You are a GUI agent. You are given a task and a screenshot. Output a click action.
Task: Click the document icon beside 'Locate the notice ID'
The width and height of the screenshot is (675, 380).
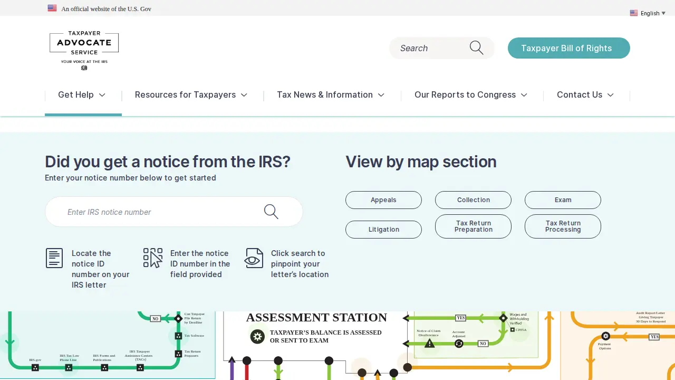[x=54, y=258]
